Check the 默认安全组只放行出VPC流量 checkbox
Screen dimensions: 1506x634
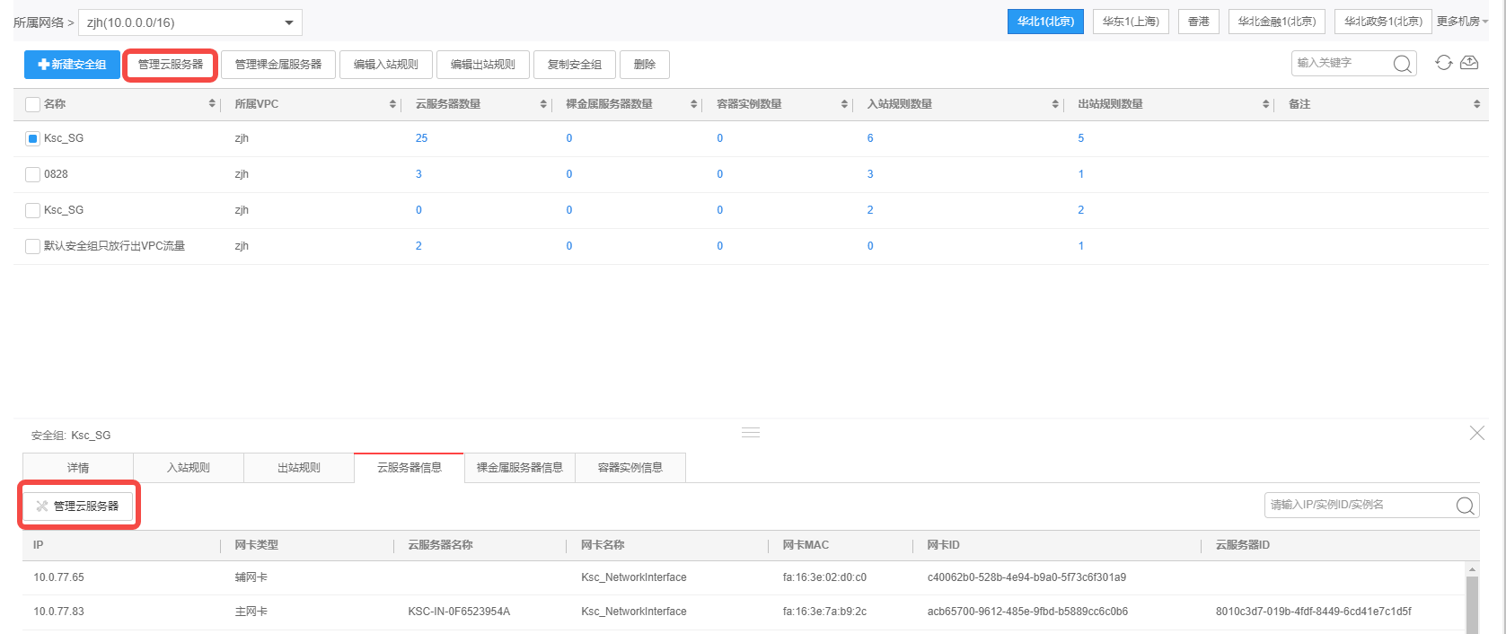pos(33,246)
